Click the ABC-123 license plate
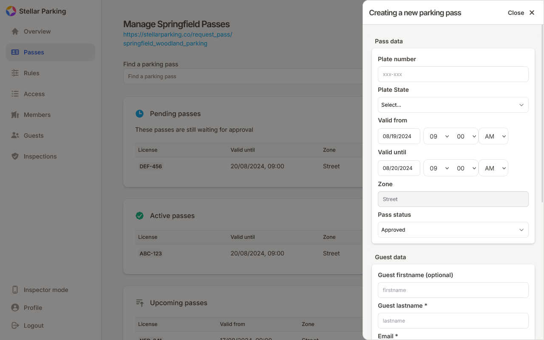This screenshot has width=544, height=340. [151, 254]
